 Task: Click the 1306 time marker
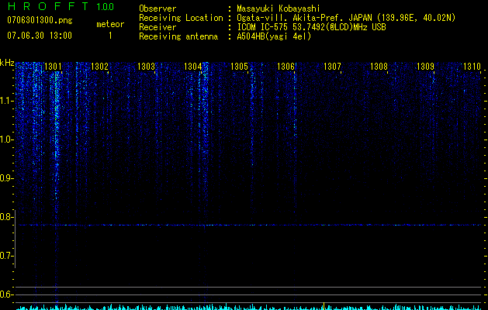tap(286, 67)
